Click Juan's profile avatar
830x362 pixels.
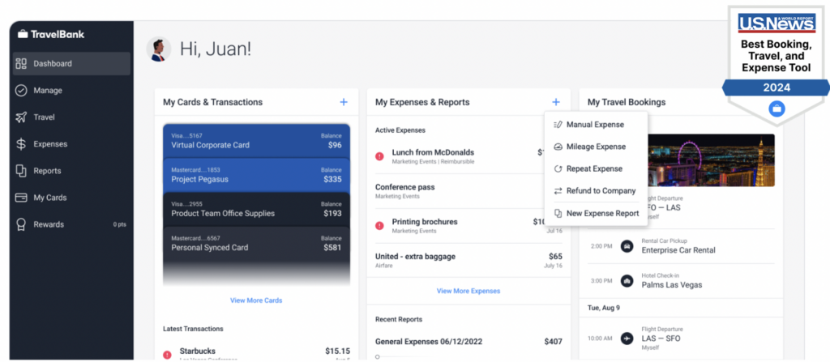pyautogui.click(x=158, y=49)
